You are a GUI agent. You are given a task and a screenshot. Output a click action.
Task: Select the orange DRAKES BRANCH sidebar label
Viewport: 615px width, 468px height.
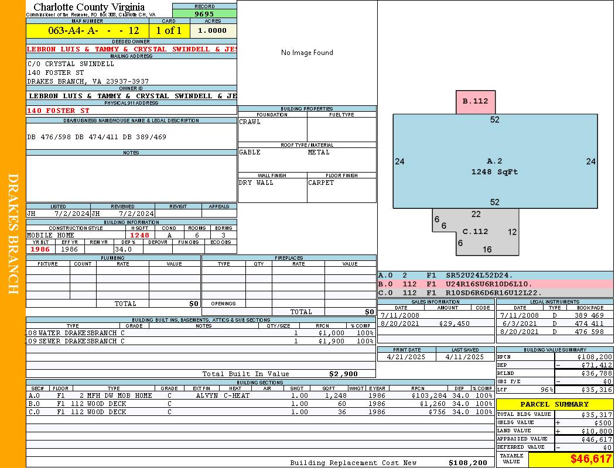coord(13,234)
